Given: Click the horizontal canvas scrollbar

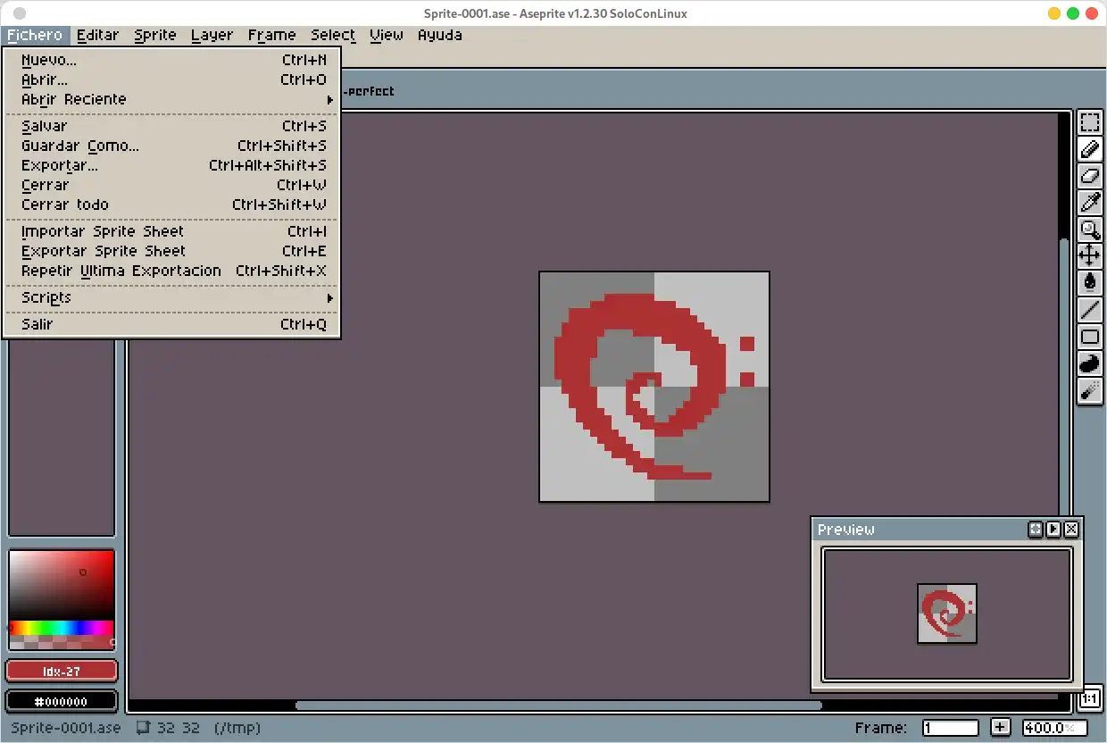Looking at the screenshot, I should tap(559, 705).
